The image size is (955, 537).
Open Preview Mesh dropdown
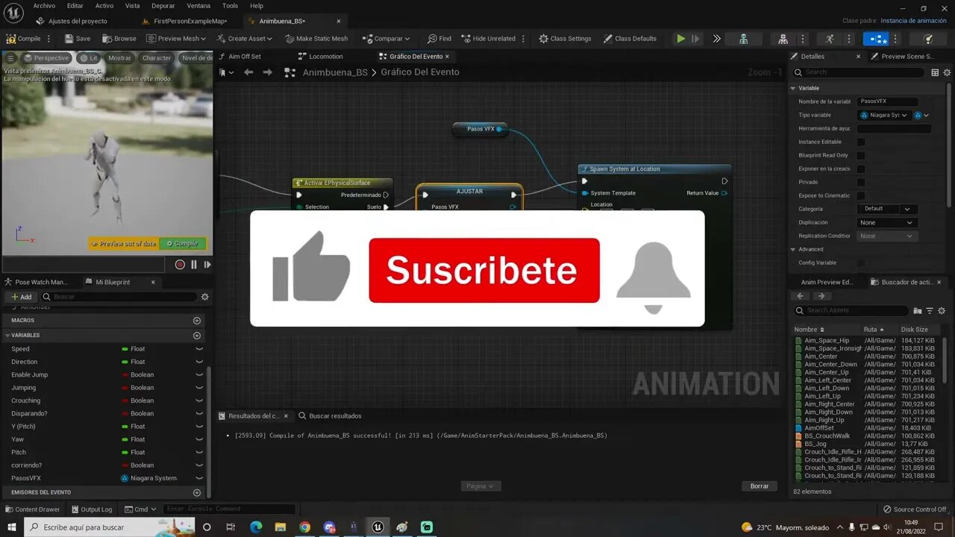176,39
